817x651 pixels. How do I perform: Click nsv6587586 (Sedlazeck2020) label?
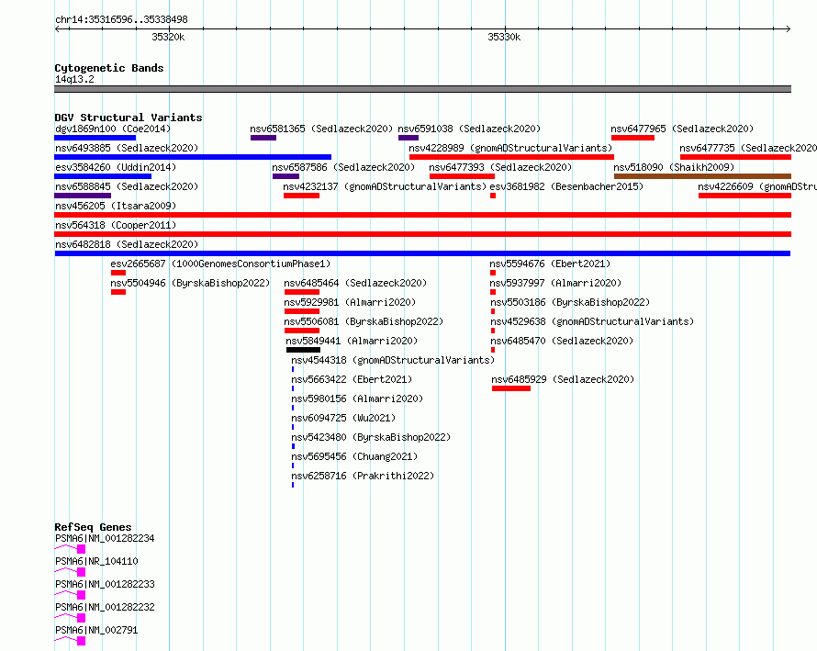tap(343, 167)
